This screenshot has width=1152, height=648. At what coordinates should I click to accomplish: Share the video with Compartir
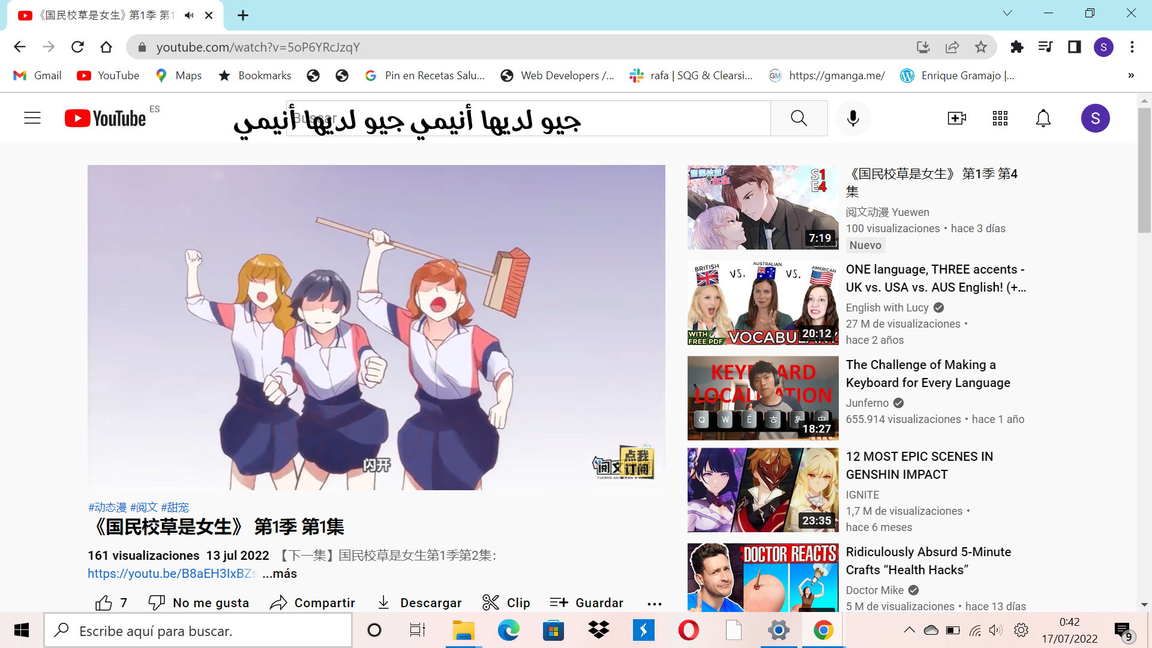coord(312,602)
